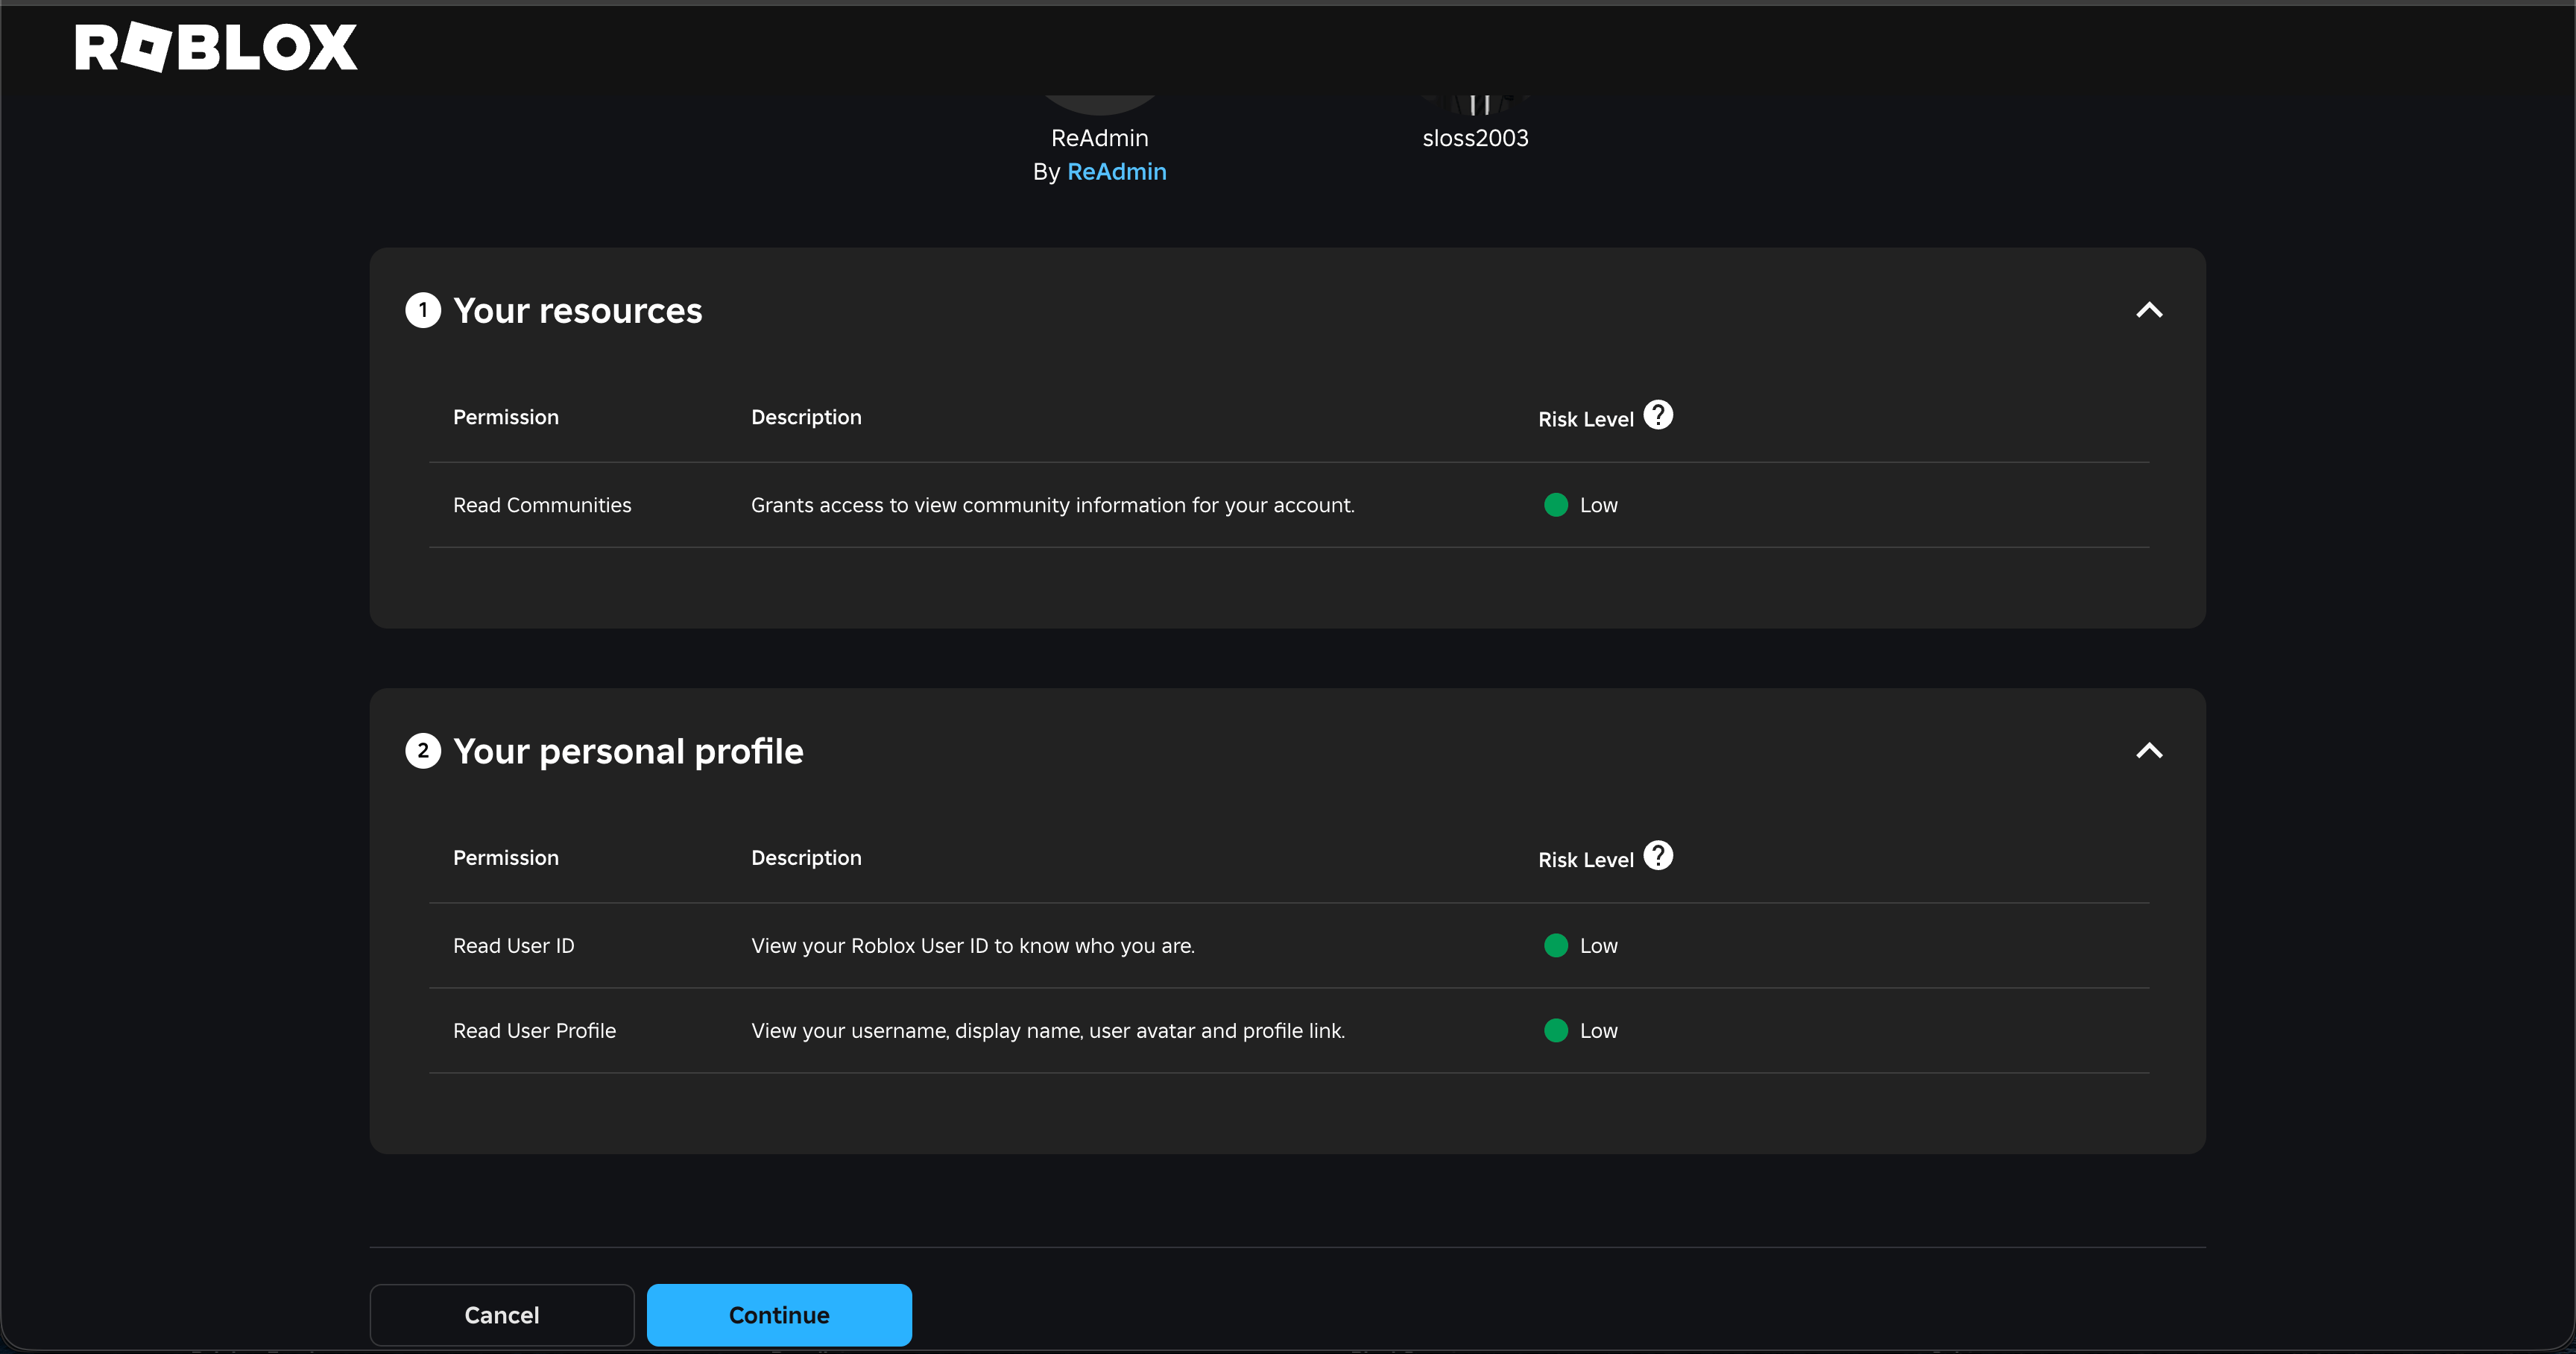
Task: Continue with the authorization
Action: [779, 1315]
